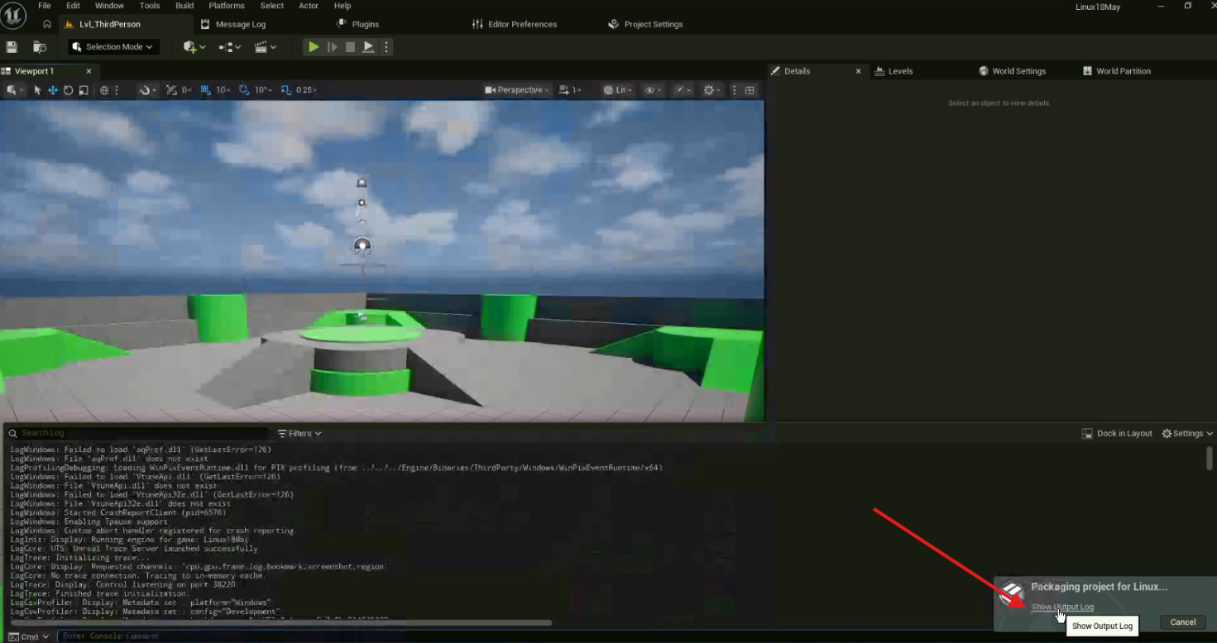Screen dimensions: 1217x643
Task: Activate the Select objects arrow tool
Action: point(37,90)
